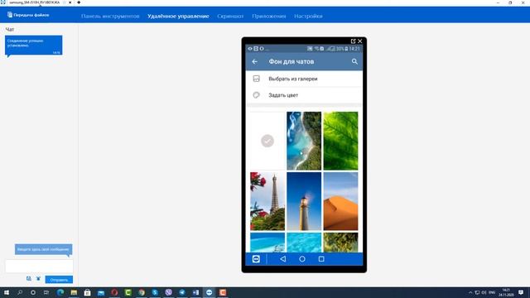Click the TeamViewer taskbar icon

(x=209, y=292)
